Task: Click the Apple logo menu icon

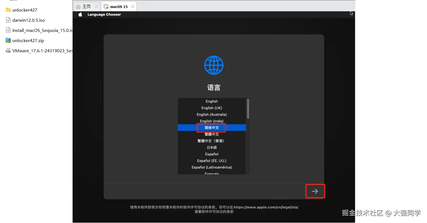Action: pyautogui.click(x=80, y=15)
